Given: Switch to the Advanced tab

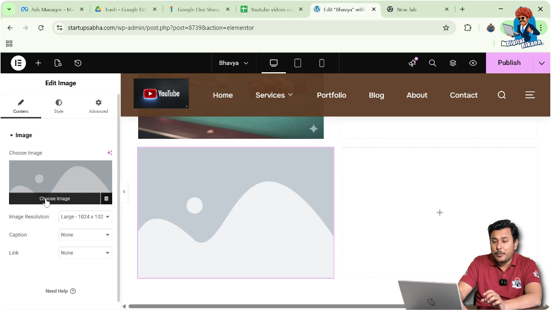Looking at the screenshot, I should coord(98,106).
